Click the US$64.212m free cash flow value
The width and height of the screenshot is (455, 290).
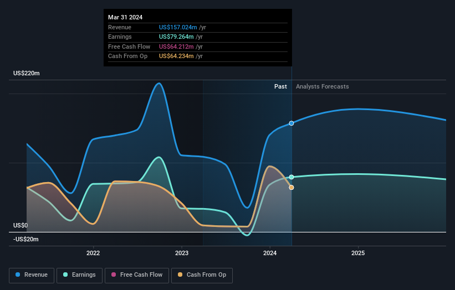point(176,46)
